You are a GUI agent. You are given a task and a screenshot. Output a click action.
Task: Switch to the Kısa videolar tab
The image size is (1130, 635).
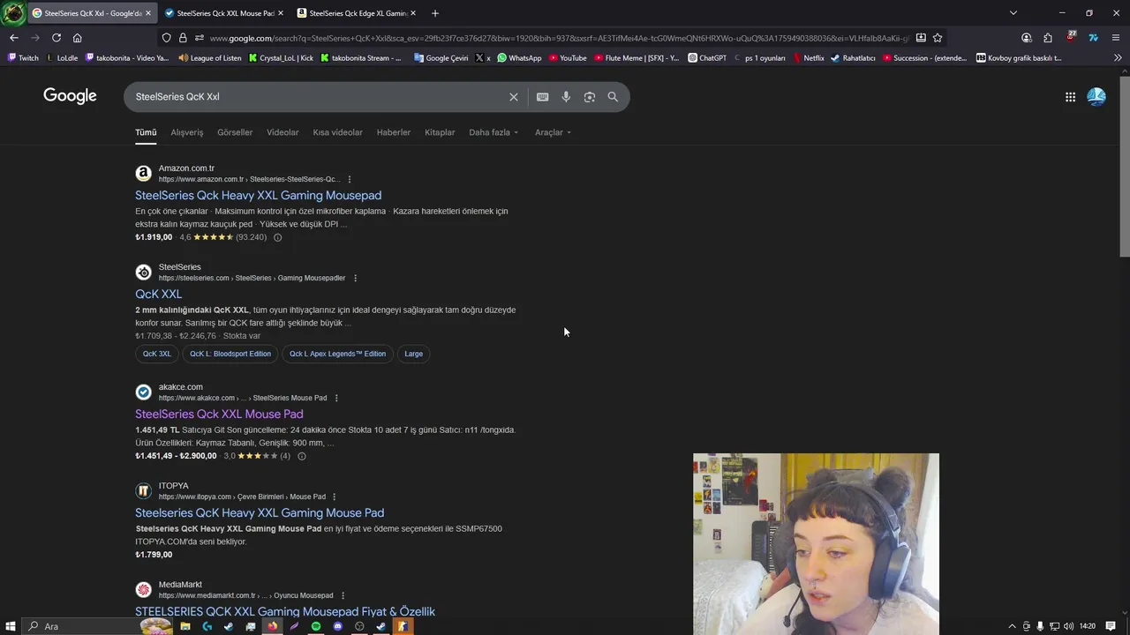point(337,132)
